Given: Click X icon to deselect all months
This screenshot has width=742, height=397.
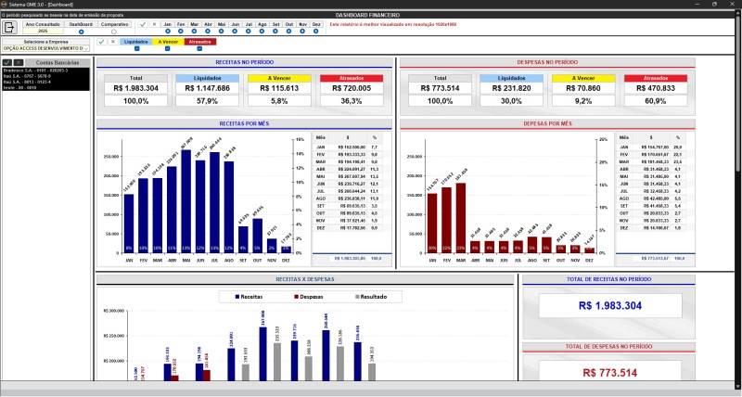Looking at the screenshot, I should click(x=153, y=24).
